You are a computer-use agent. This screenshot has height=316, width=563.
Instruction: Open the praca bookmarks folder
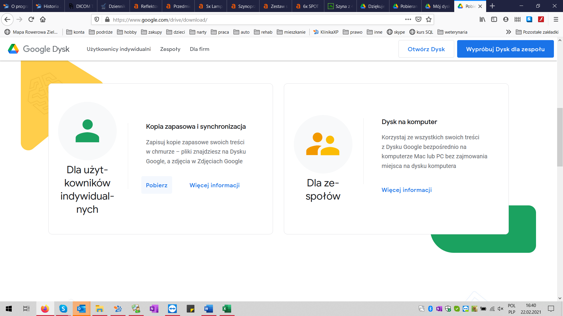tap(220, 32)
